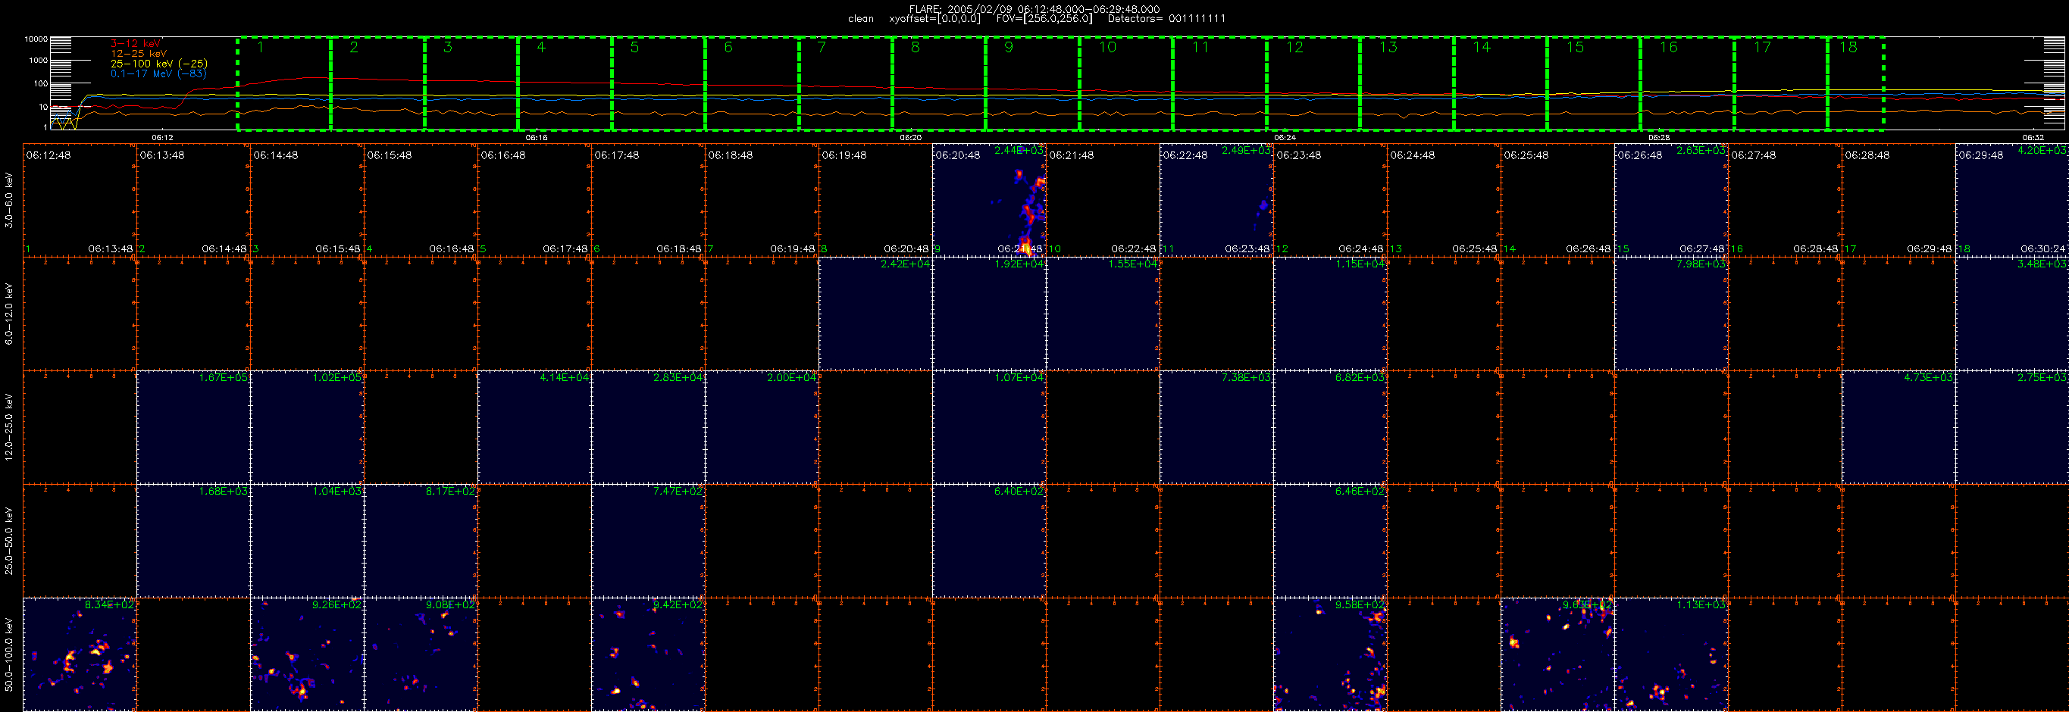Pick interval 13 in the light curve
The width and height of the screenshot is (2069, 712).
coord(1407,83)
